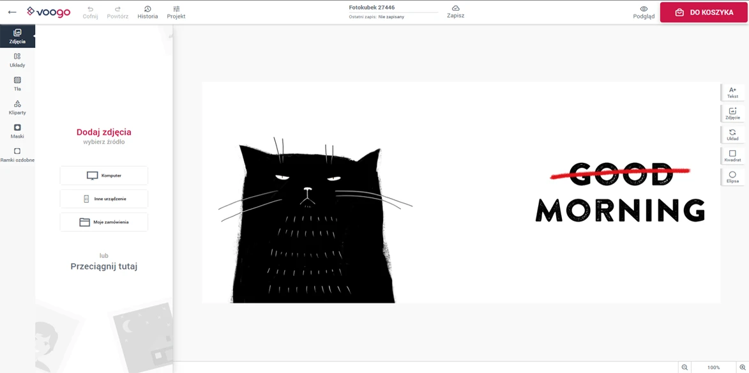This screenshot has height=373, width=749.
Task: Switch to Tła backgrounds tab
Action: point(17,84)
